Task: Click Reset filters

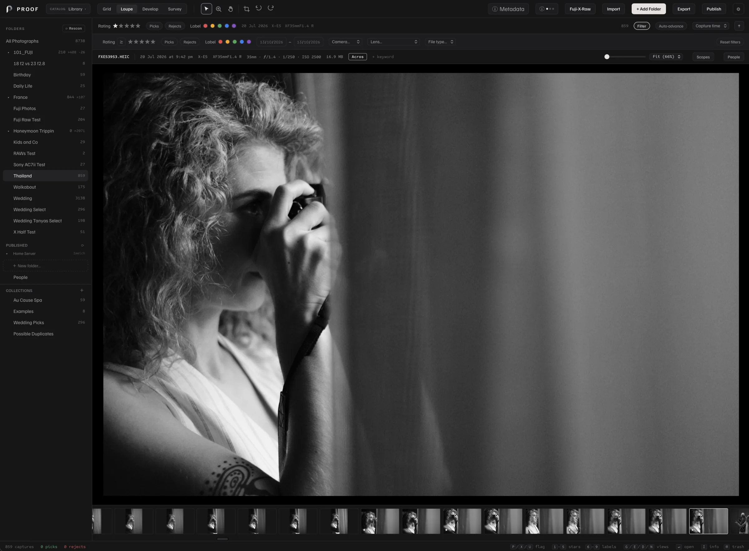Action: (x=730, y=42)
